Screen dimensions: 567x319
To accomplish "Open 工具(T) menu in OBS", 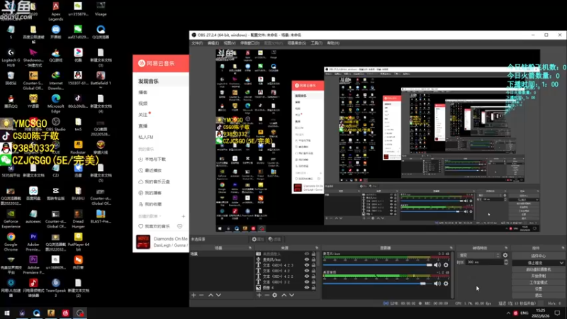I will [x=316, y=43].
